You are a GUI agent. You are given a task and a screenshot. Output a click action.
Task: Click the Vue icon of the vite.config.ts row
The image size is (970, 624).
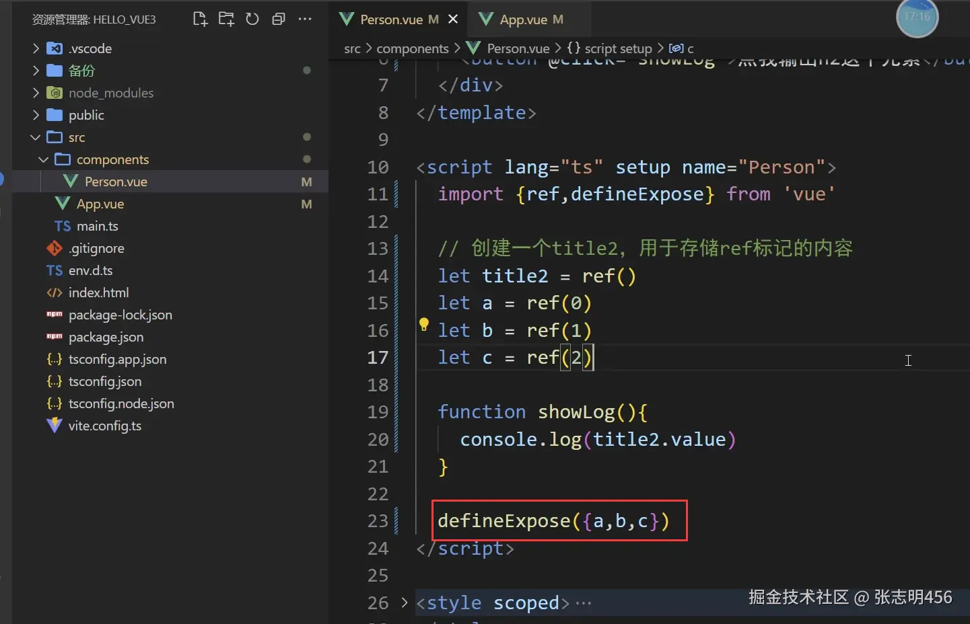point(55,426)
